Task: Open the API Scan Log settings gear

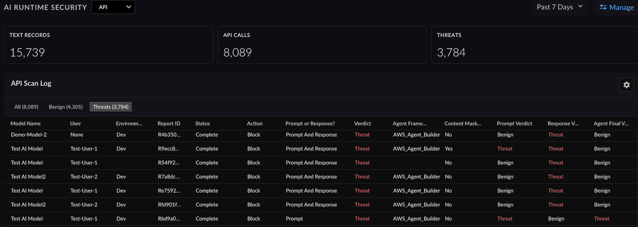Action: point(626,85)
